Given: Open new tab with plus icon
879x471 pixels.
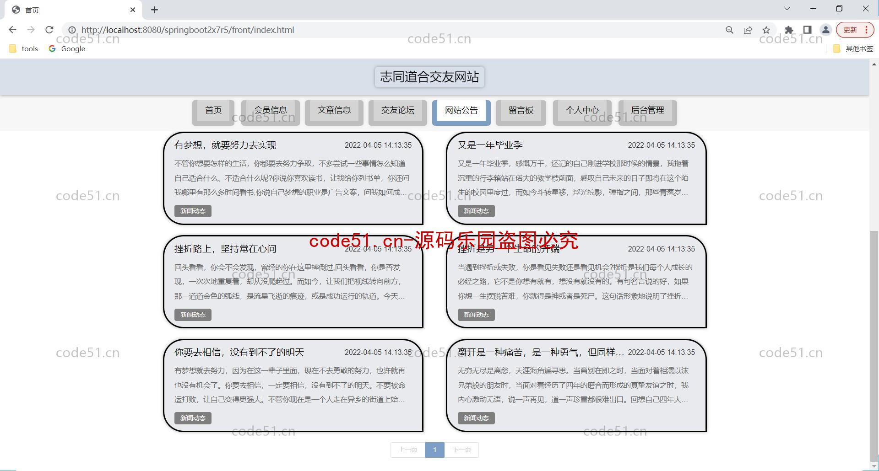Looking at the screenshot, I should (154, 10).
